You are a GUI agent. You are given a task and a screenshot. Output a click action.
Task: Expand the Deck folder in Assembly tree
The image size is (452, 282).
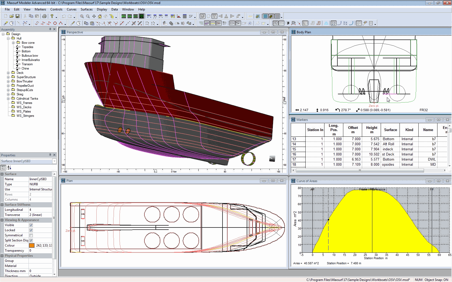click(8, 73)
